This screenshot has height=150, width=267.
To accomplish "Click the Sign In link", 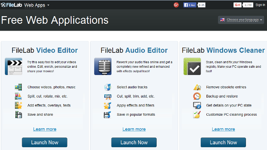I will (x=260, y=5).
